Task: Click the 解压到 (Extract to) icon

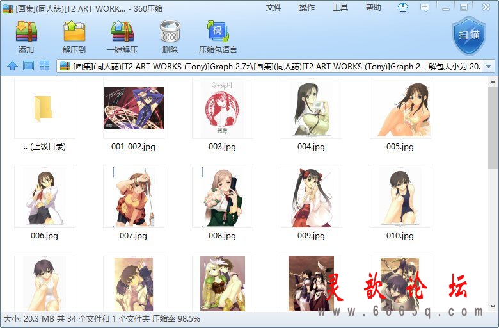Action: pos(74,31)
